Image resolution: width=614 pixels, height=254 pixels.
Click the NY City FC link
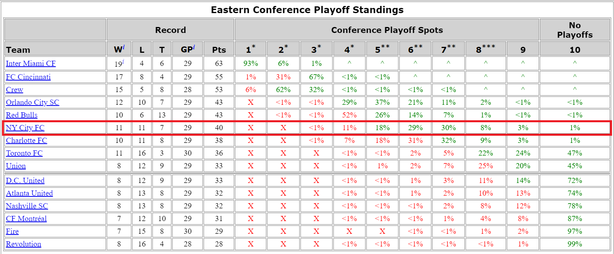pyautogui.click(x=25, y=128)
